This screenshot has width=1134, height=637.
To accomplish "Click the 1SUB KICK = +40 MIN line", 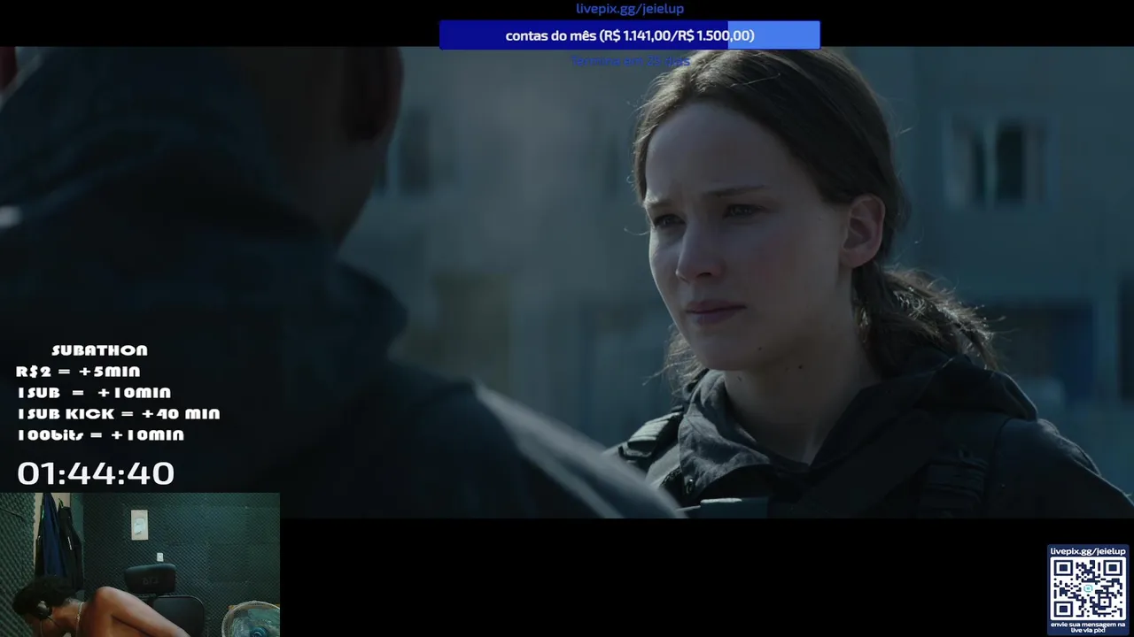I will [119, 414].
